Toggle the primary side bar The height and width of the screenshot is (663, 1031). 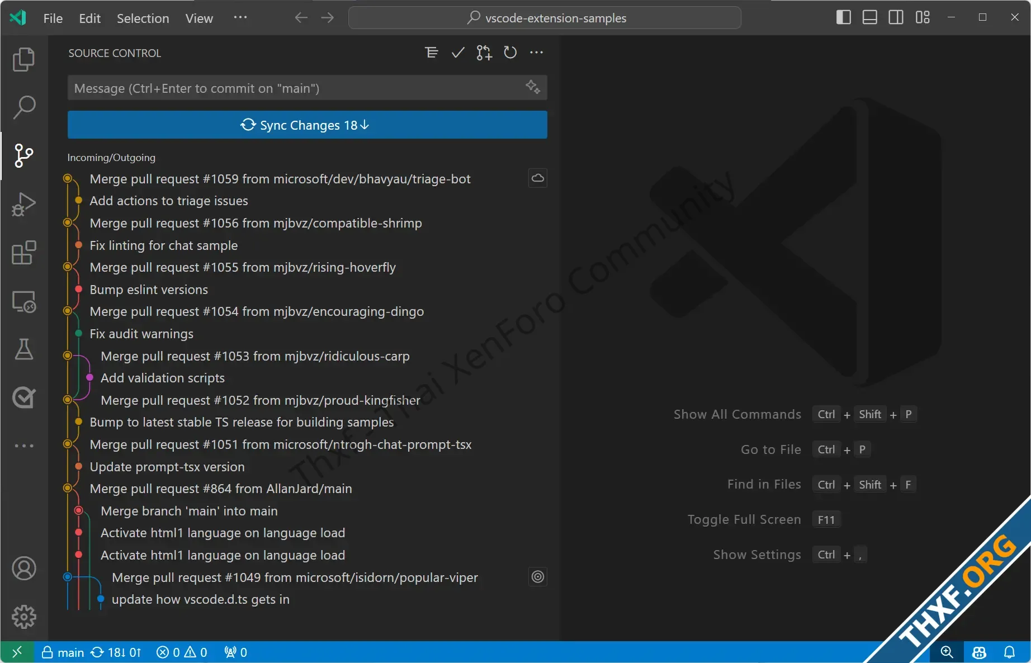(x=843, y=17)
